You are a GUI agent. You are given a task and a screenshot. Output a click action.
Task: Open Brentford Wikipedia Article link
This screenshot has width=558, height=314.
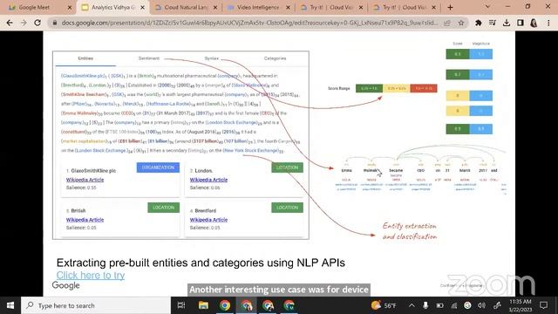[x=208, y=220]
